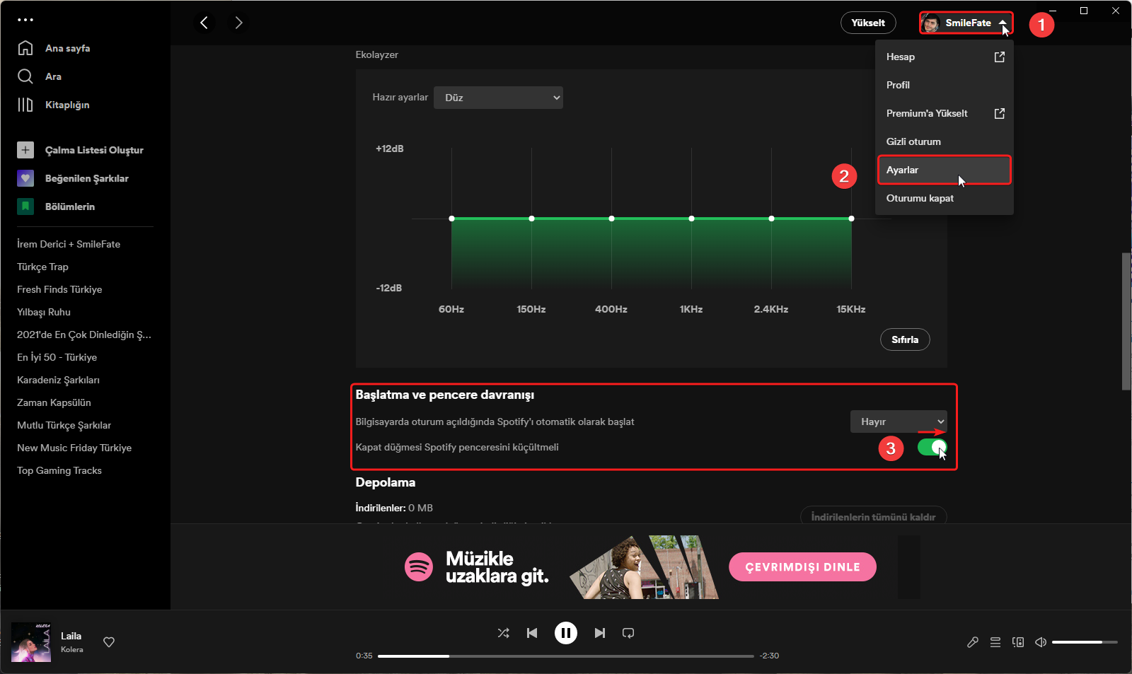Toggle shuffle playback

pos(503,633)
